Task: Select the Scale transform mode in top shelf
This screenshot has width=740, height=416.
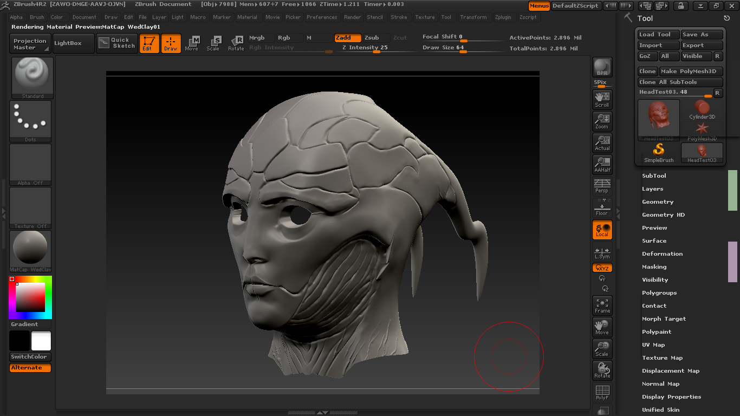Action: [x=213, y=43]
